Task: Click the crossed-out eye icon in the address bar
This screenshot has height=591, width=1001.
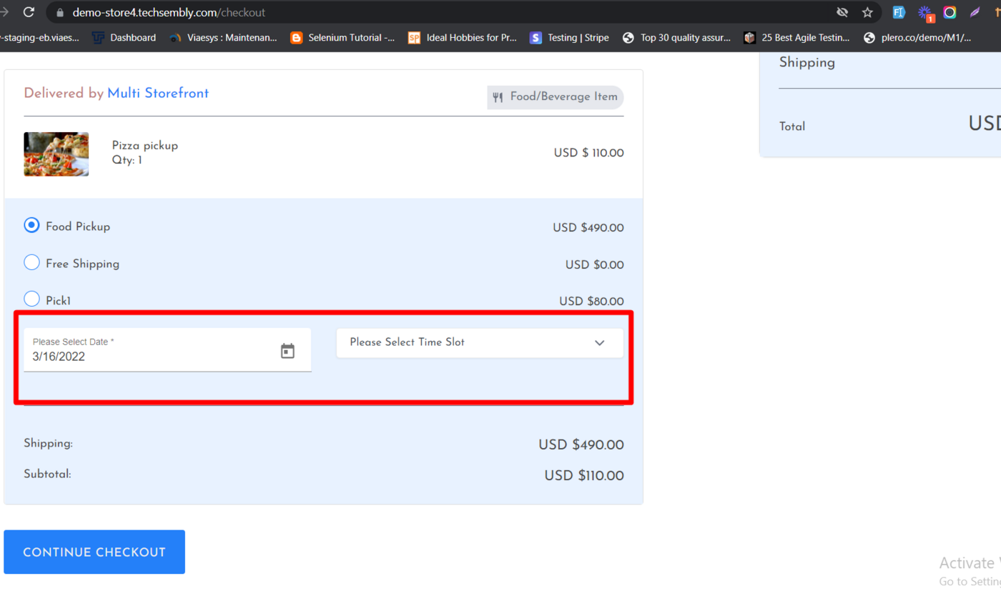Action: (842, 12)
